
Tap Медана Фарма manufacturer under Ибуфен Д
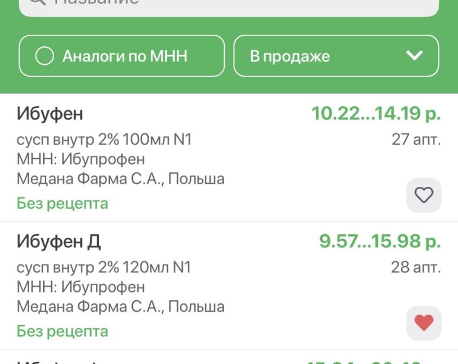(120, 307)
